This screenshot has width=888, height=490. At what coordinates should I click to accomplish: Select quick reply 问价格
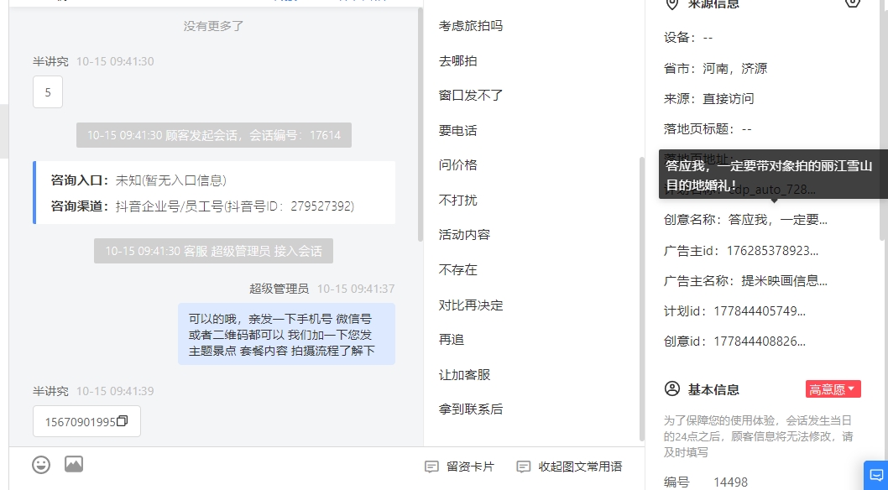[x=457, y=165]
